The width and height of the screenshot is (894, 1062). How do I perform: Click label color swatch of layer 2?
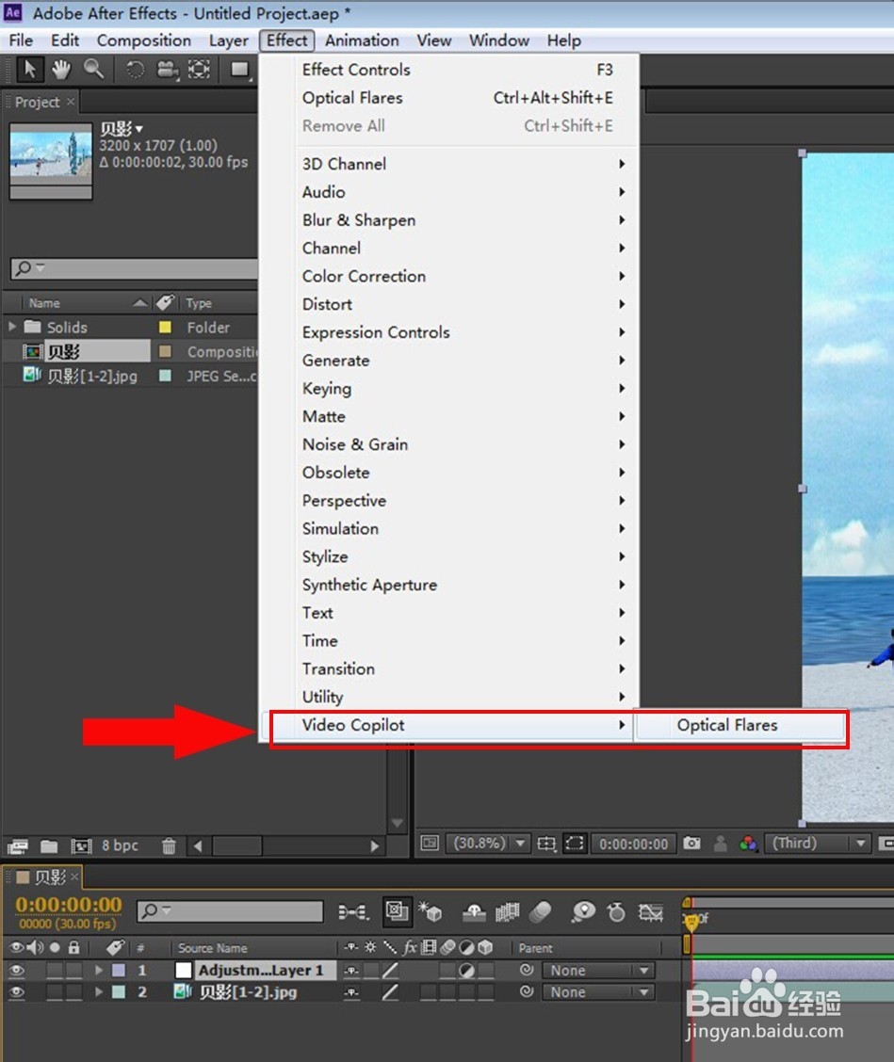point(119,992)
